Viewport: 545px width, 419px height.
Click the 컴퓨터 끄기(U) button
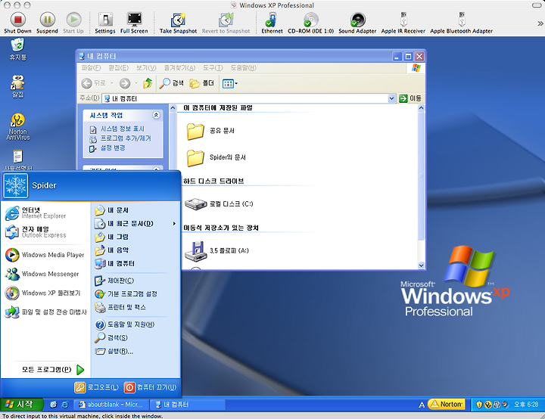pyautogui.click(x=151, y=387)
